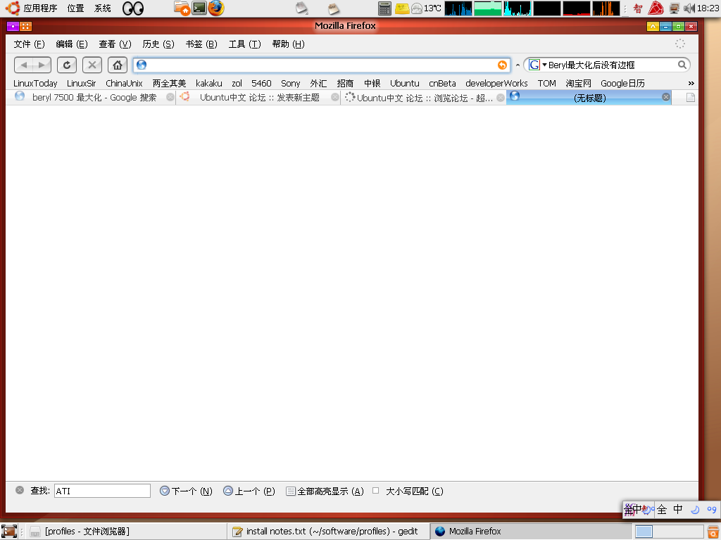
Task: Go back with the back arrow button
Action: (x=23, y=65)
